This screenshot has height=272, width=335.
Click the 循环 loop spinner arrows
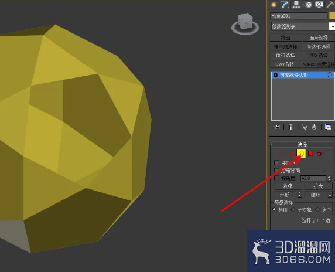click(330, 195)
